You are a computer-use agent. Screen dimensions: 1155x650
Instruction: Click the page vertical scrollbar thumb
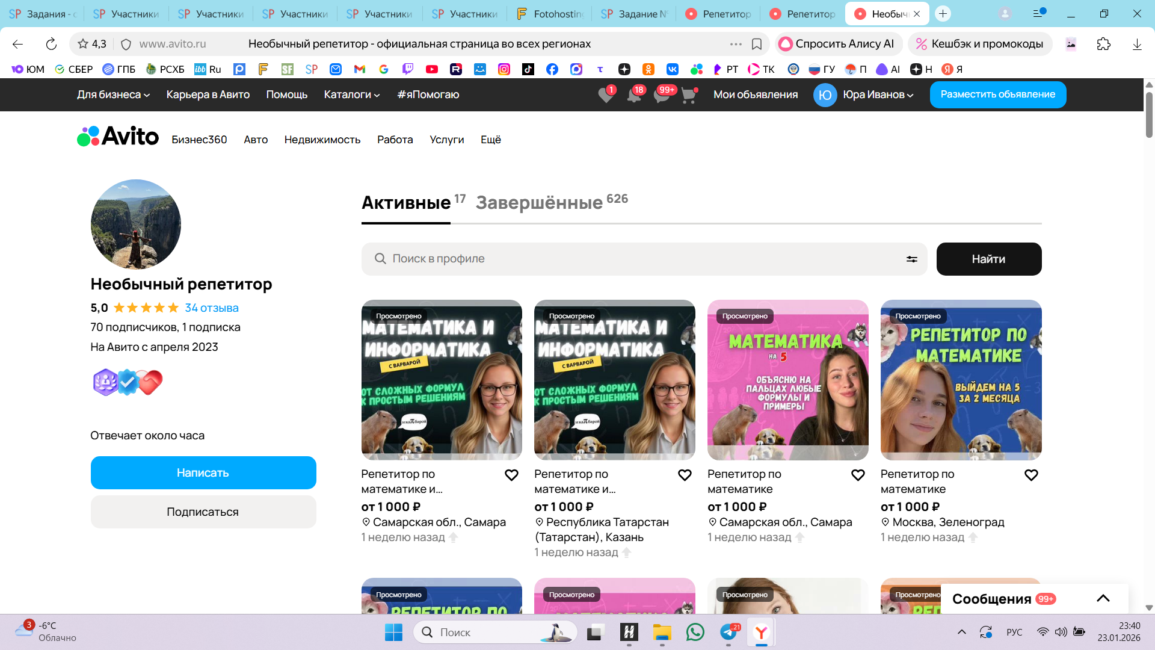point(1149,114)
